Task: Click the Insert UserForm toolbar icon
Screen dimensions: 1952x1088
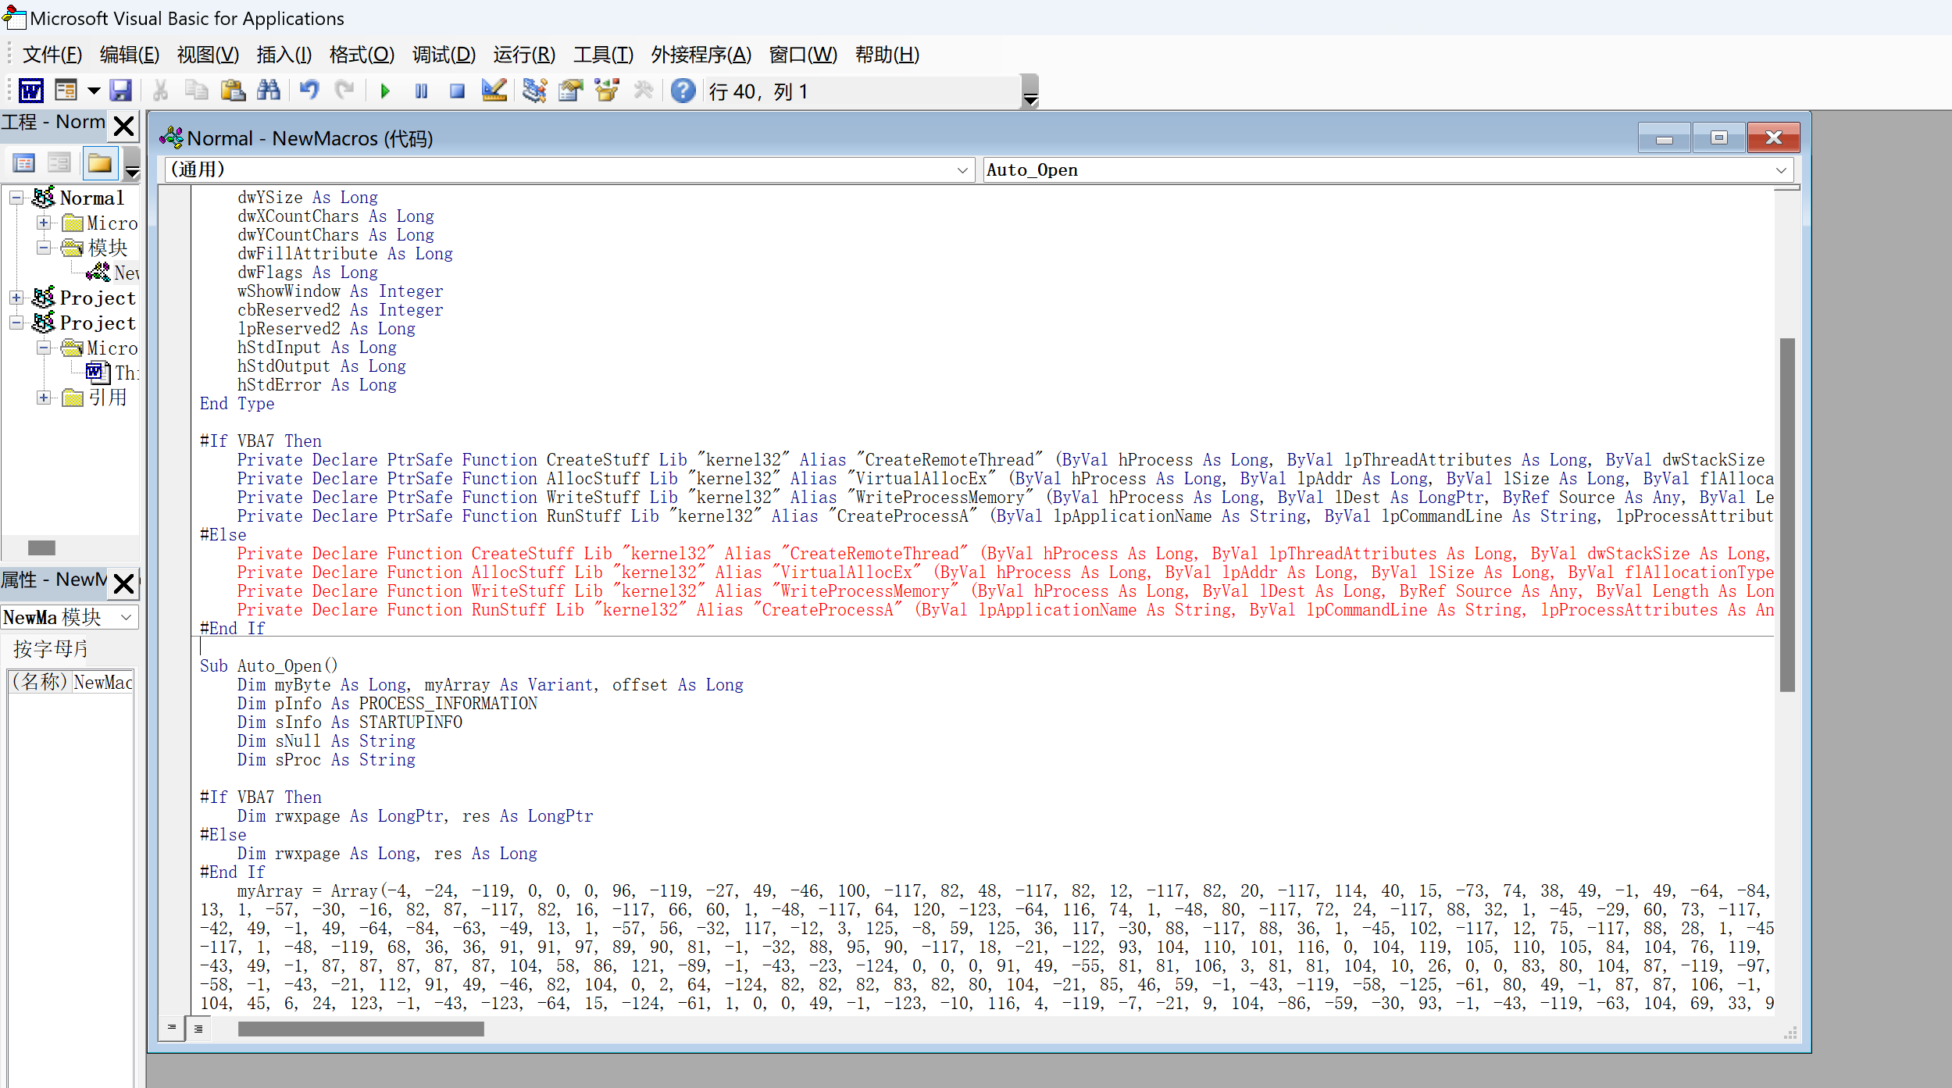Action: (66, 91)
